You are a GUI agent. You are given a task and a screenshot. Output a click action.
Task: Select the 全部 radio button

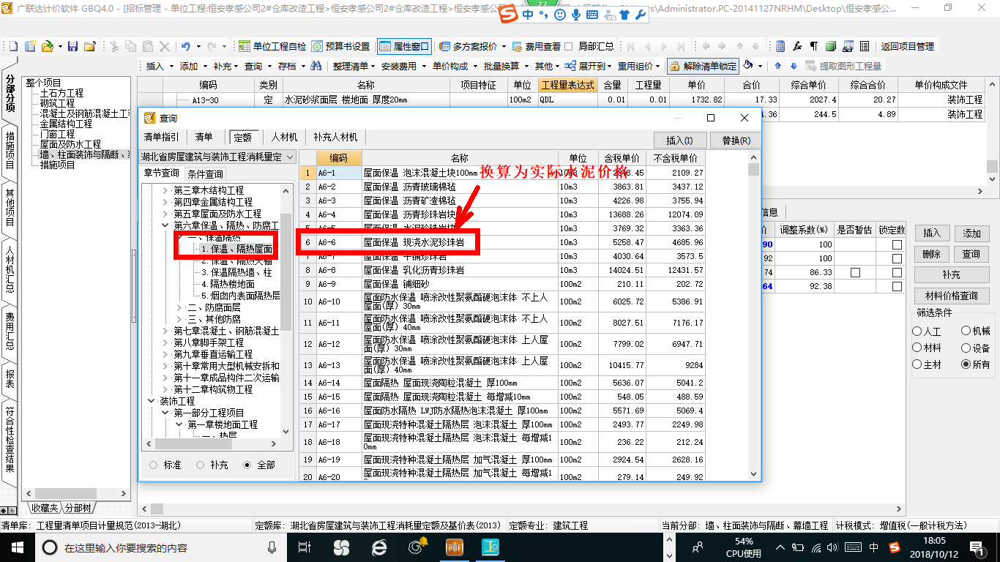(247, 465)
